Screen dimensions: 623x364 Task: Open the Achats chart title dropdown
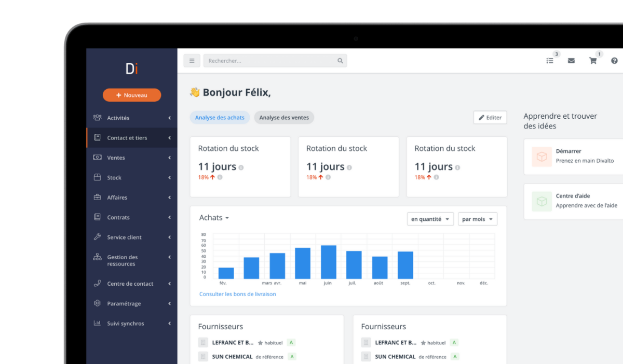point(214,218)
